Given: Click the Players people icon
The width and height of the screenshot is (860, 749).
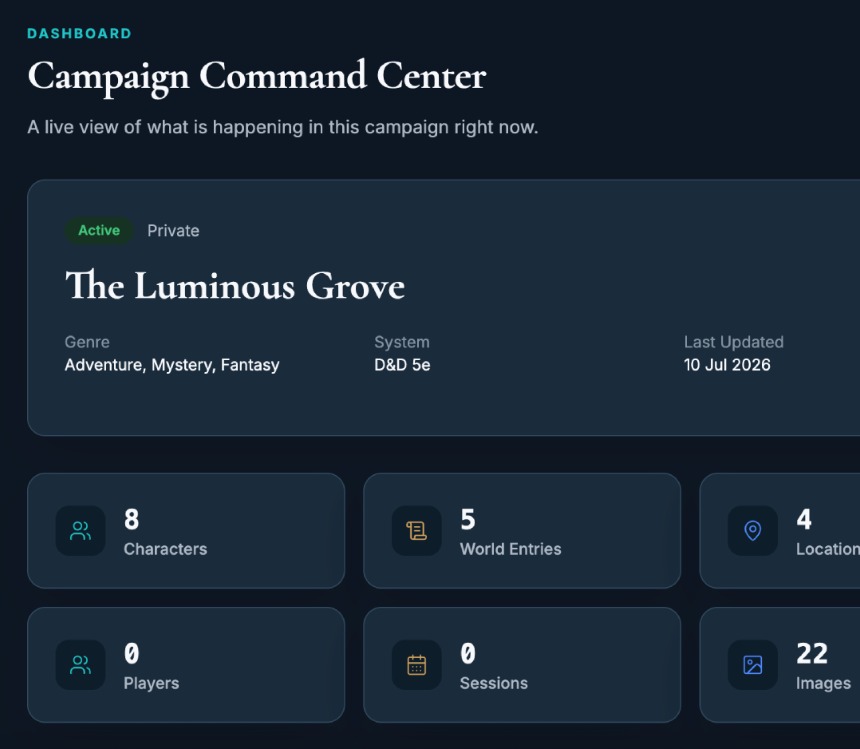Looking at the screenshot, I should (81, 665).
